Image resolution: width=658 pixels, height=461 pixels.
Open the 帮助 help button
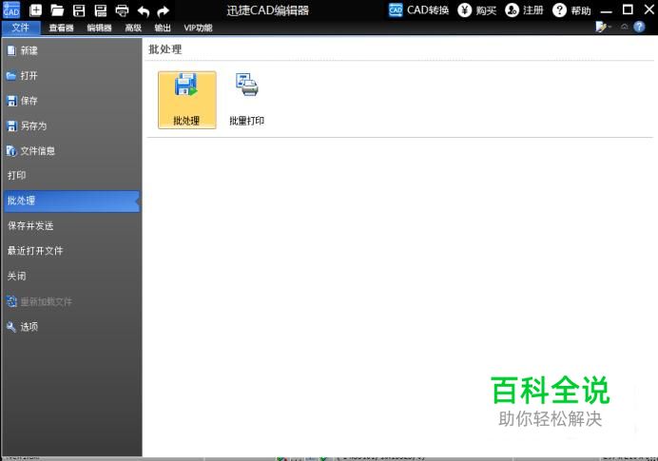tap(571, 10)
